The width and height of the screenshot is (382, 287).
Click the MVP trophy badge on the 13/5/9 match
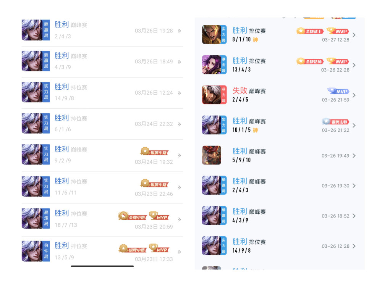coord(159,248)
